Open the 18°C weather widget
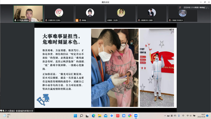Image resolution: width=211 pixels, height=119 pixels. pyautogui.click(x=7, y=116)
